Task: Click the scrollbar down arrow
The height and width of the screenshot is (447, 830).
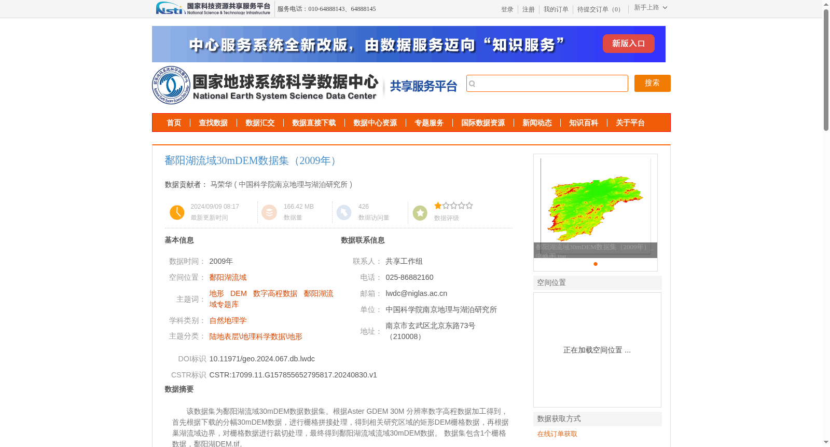Action: coord(826,442)
